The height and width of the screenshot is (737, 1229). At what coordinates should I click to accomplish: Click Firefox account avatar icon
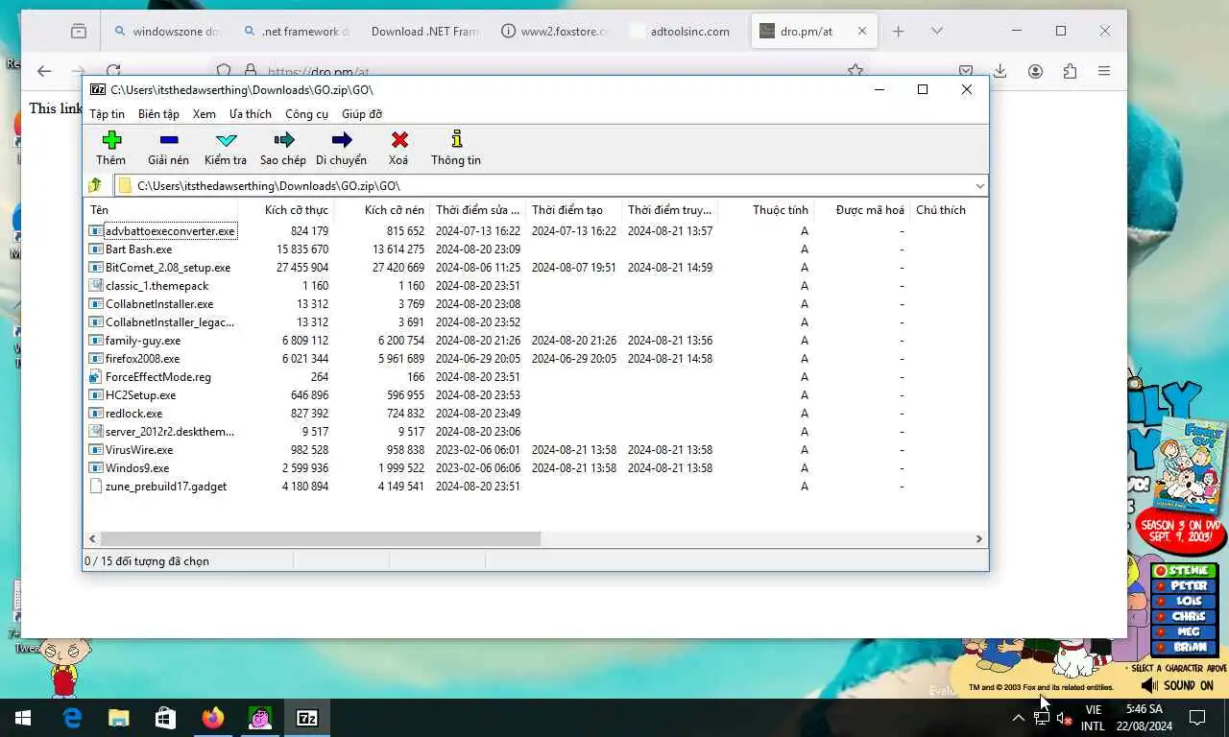1035,71
